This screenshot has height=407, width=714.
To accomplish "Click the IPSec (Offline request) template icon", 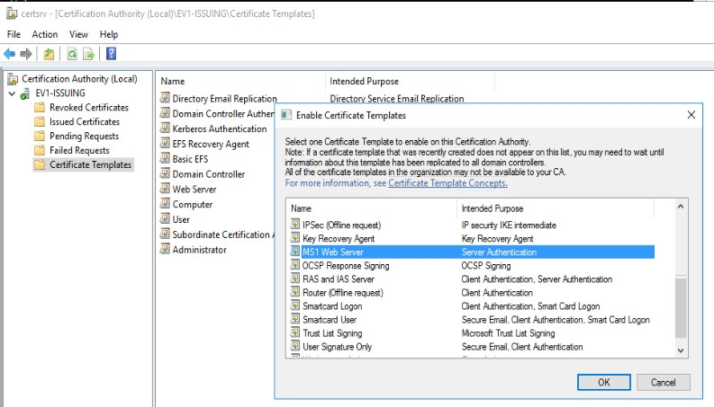I will 295,224.
